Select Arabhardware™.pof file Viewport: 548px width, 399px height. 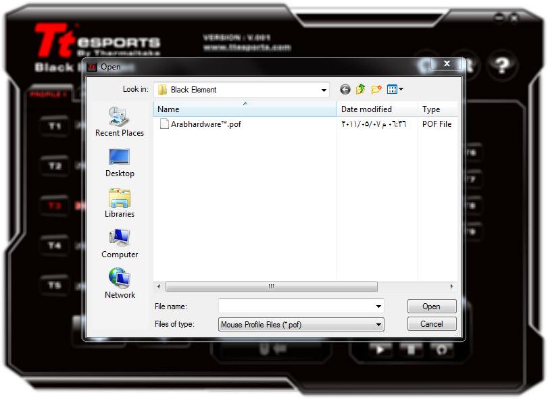coord(200,124)
